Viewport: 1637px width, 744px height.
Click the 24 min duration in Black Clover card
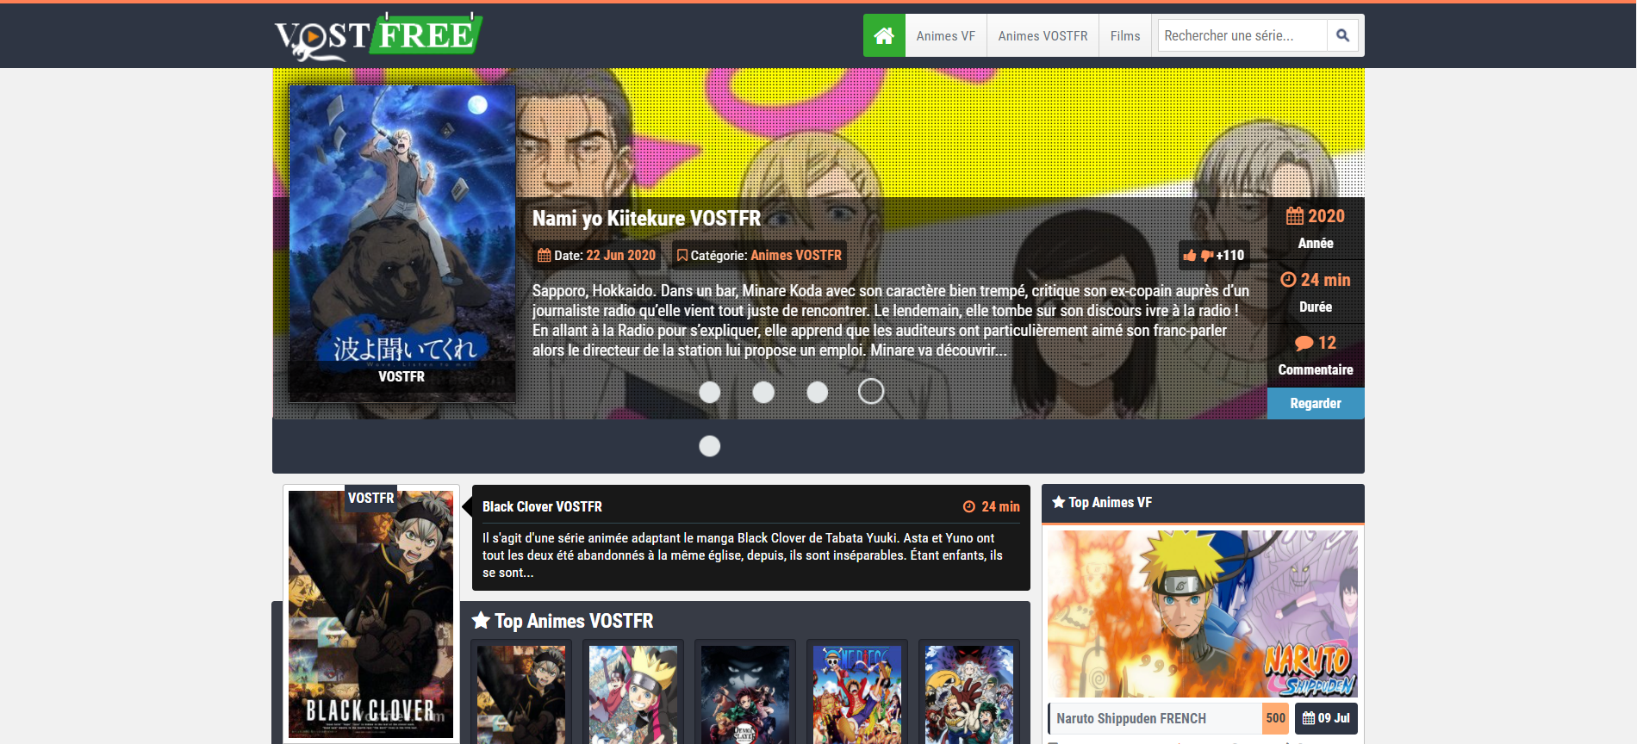[x=1000, y=507]
